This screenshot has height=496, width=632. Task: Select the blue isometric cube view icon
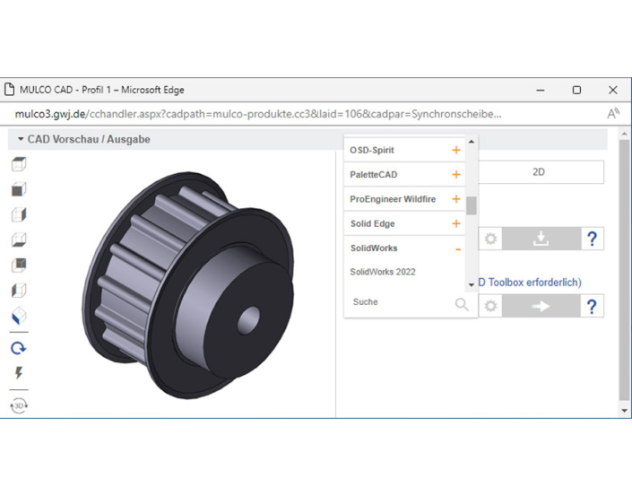(x=19, y=316)
